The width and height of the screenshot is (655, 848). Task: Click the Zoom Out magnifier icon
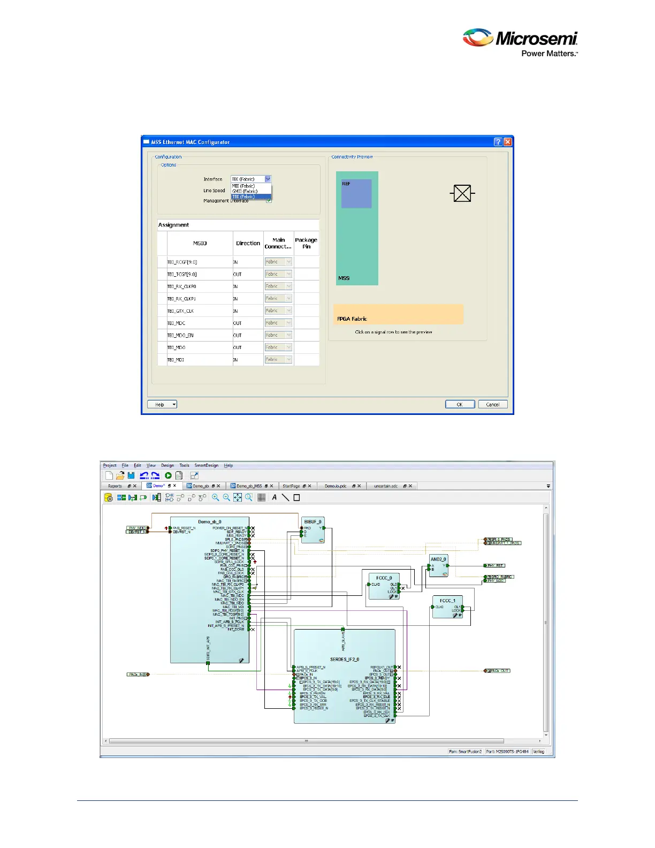coord(226,497)
